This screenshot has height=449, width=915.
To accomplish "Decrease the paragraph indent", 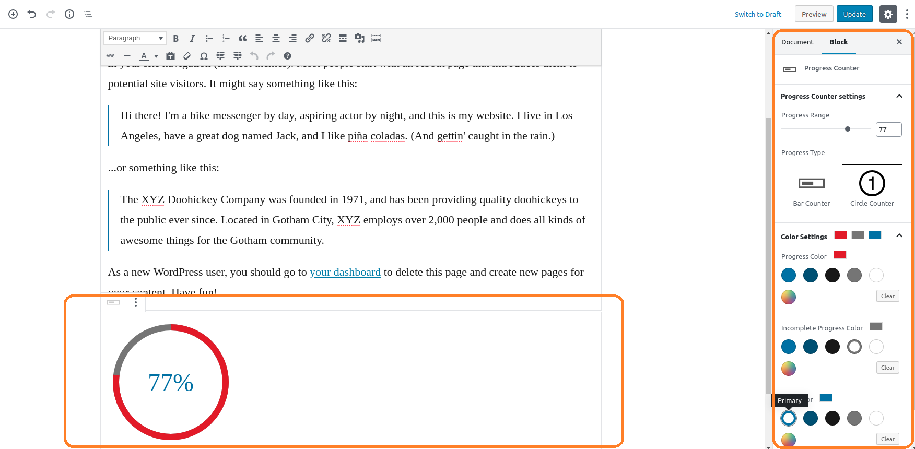I will pos(220,56).
